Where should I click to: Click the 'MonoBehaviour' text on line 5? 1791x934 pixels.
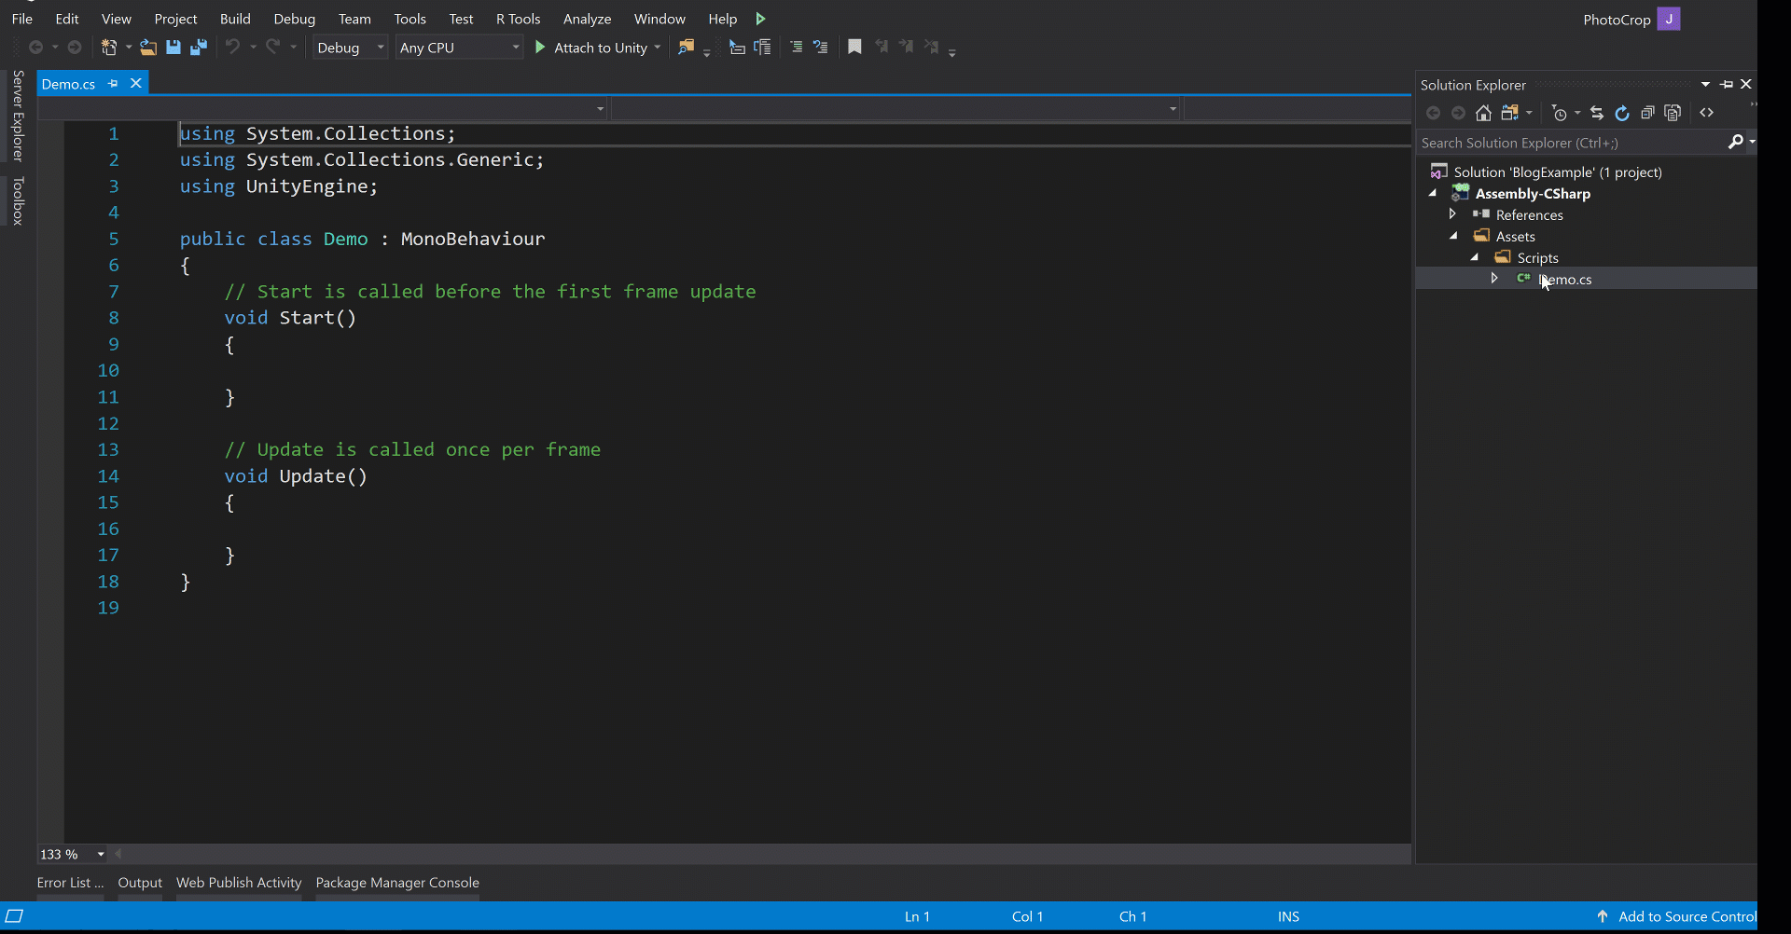coord(473,239)
